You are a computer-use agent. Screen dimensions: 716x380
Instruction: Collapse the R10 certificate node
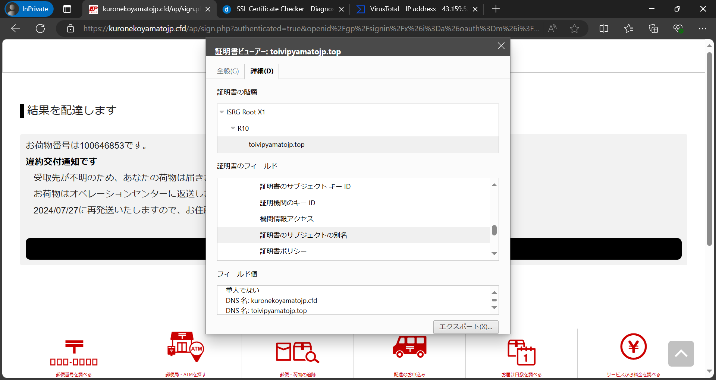point(233,128)
